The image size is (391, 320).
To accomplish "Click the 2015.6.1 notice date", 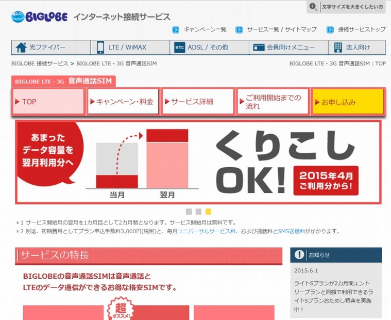I will click(x=306, y=270).
